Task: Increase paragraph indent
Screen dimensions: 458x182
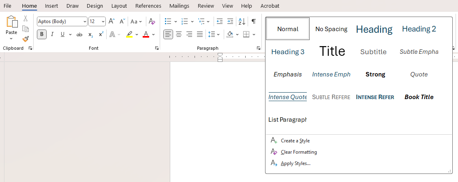Action: pyautogui.click(x=230, y=21)
